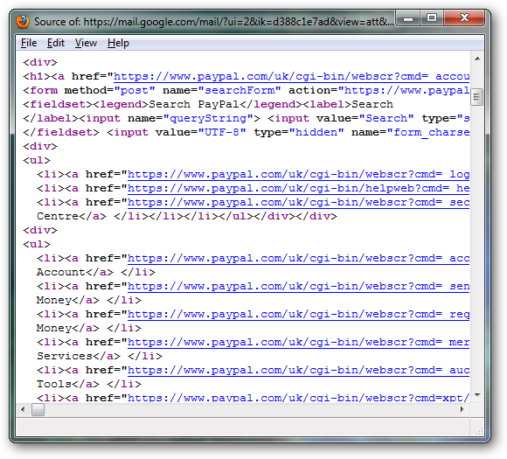Click the searchForm action paypal URL

(x=406, y=90)
